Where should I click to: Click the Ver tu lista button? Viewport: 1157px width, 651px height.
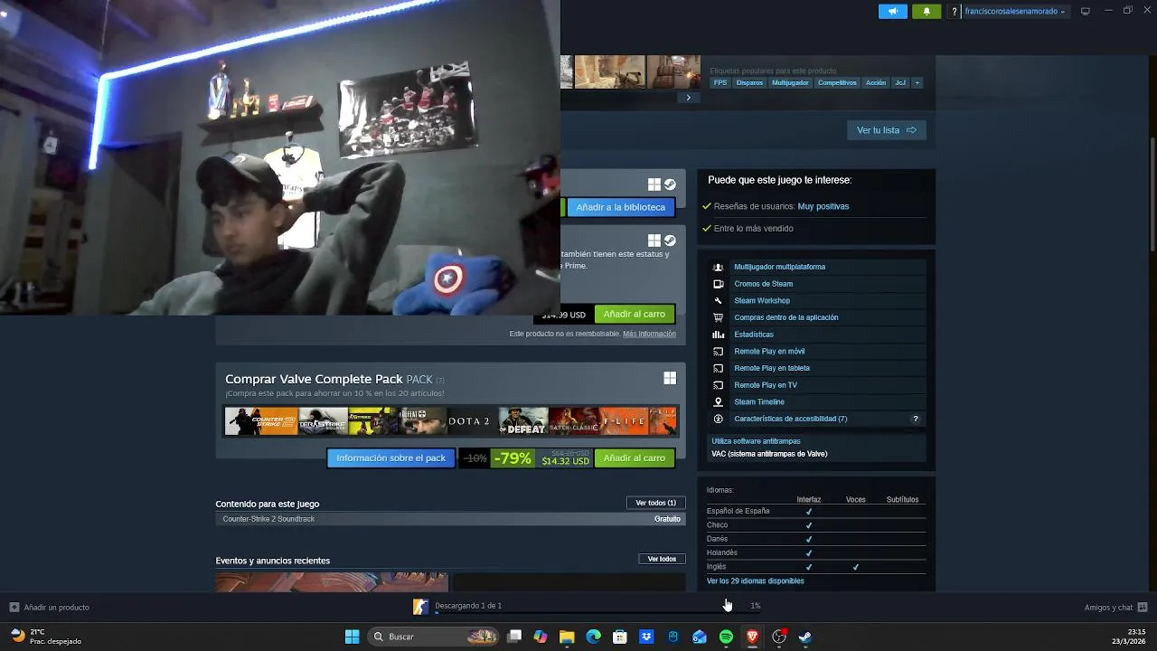(887, 130)
